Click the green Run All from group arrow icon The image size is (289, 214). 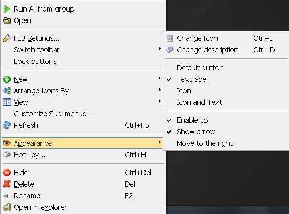tap(7, 9)
